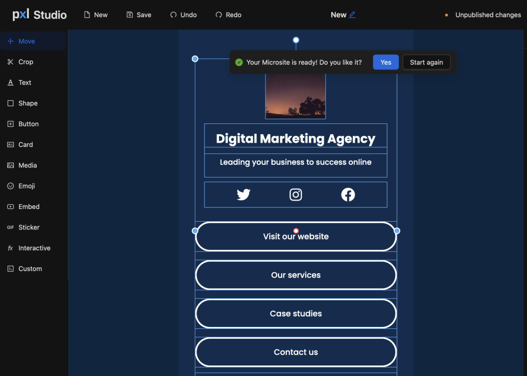Open the Media label in sidebar

(x=28, y=165)
